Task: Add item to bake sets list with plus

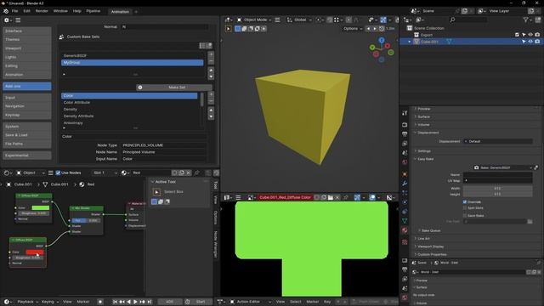Action: 211,54
